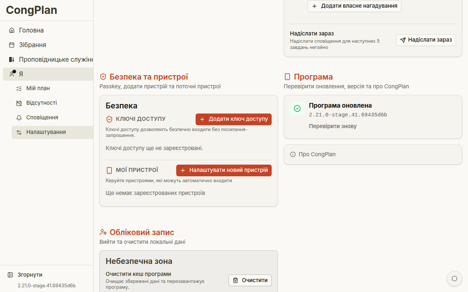The height and width of the screenshot is (292, 468).
Task: Click text Ще немає зареєстрованих пристроїв
Action: pos(155,193)
